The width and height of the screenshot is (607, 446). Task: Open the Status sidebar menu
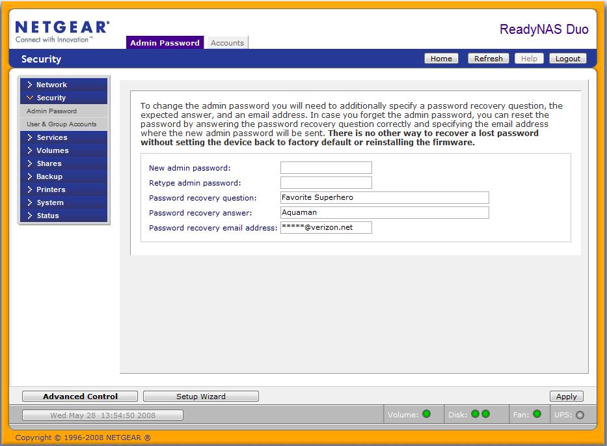(64, 216)
